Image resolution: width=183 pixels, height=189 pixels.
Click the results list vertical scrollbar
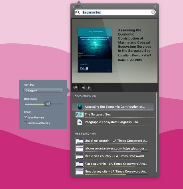156,132
